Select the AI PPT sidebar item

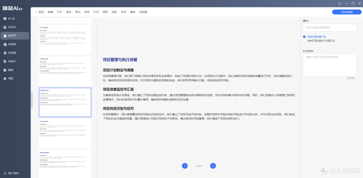click(15, 36)
